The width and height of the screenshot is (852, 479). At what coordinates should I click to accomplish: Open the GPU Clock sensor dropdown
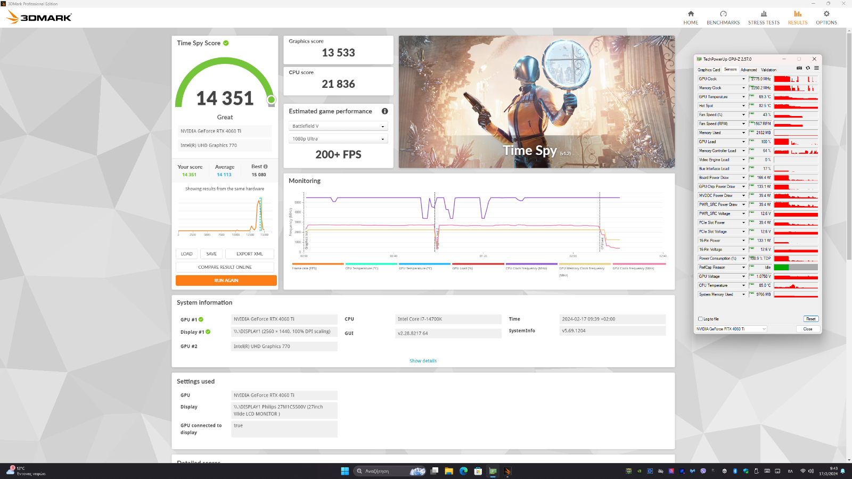point(744,79)
